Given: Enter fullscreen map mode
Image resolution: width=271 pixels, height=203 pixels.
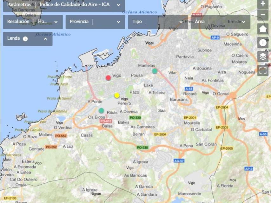Looking at the screenshot, I should [263, 70].
